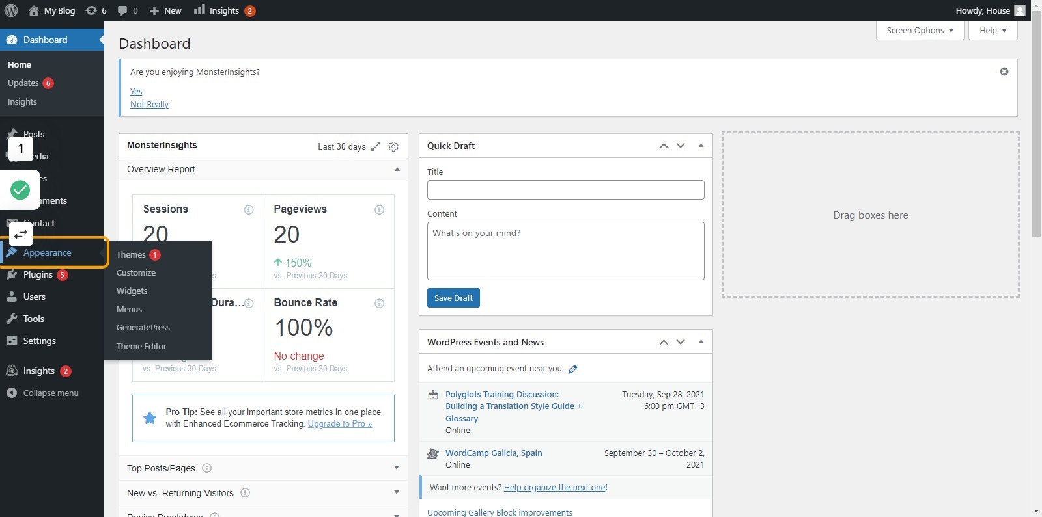This screenshot has width=1042, height=517.
Task: Collapse the Overview Report section
Action: (397, 169)
